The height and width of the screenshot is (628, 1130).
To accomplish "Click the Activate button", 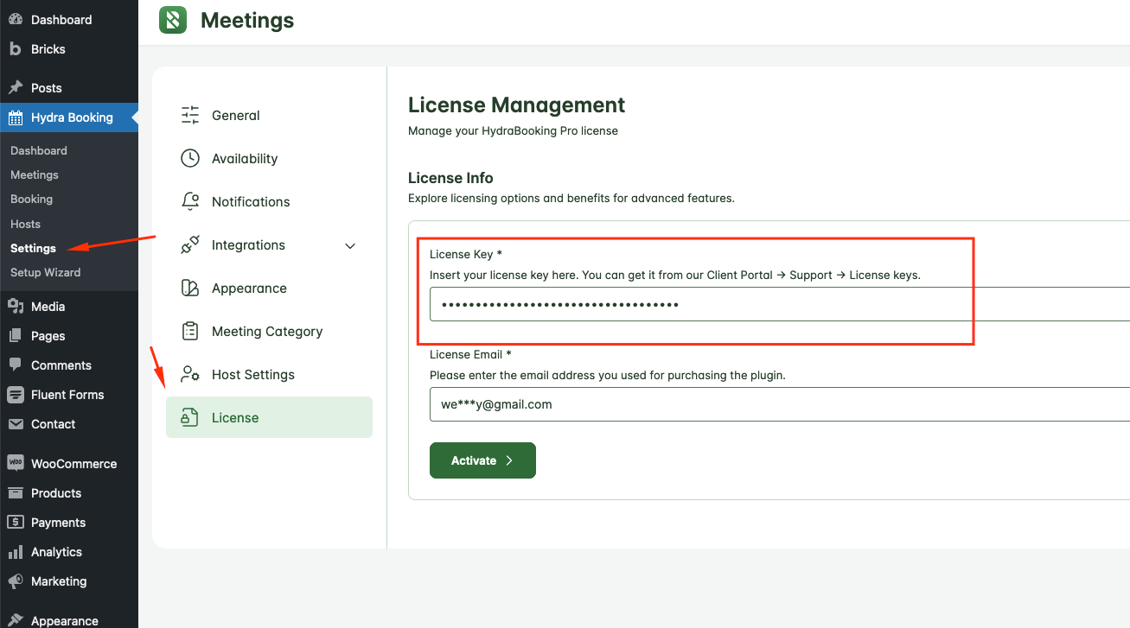I will click(x=482, y=460).
